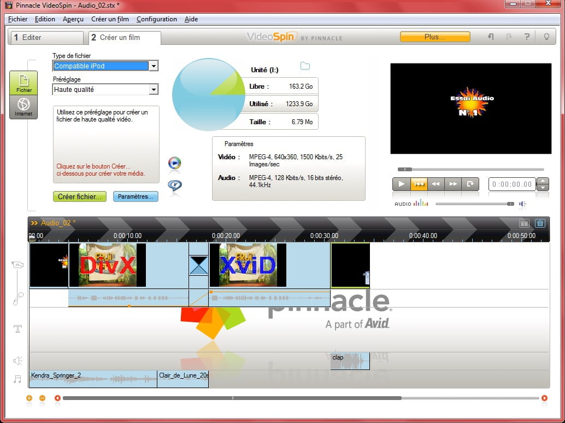The image size is (565, 423).
Task: Click the AUDIO level meter icon
Action: click(x=421, y=203)
